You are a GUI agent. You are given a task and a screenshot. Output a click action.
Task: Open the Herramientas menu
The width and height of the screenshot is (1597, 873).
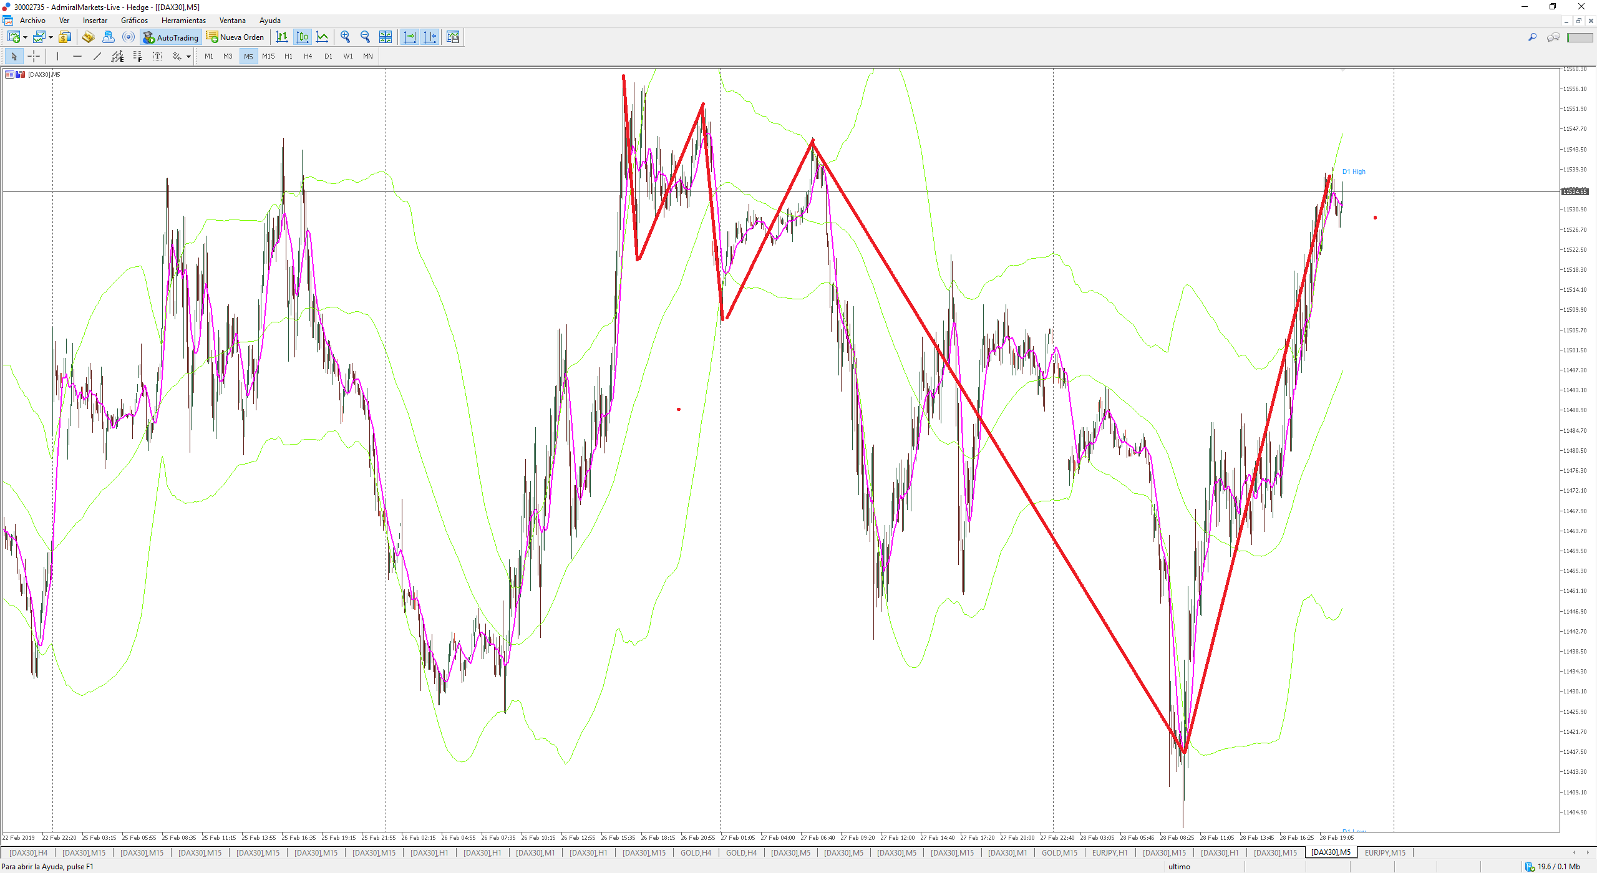tap(183, 21)
